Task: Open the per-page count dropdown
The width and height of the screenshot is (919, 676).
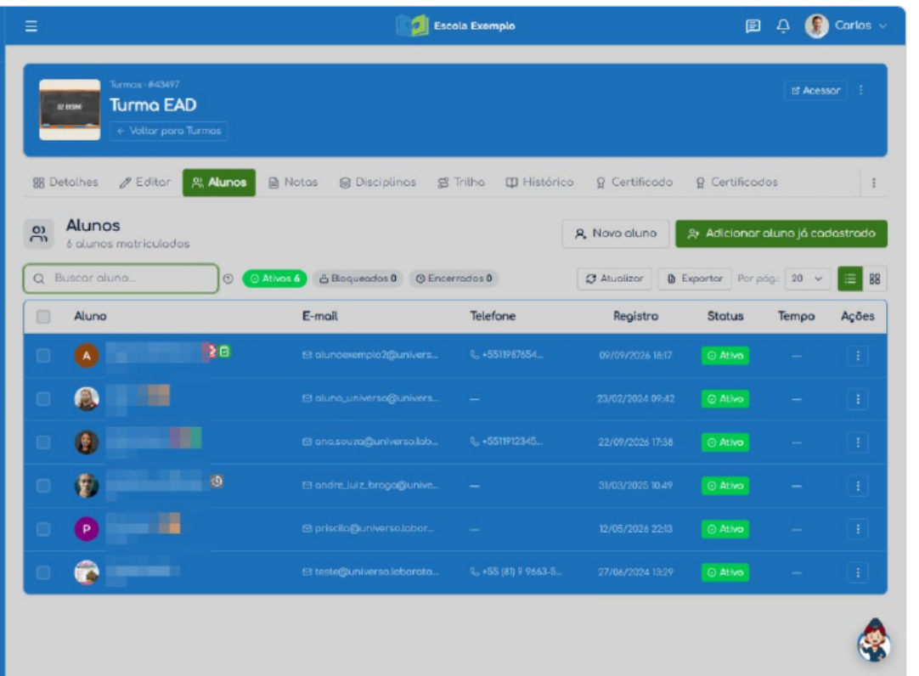Action: click(x=807, y=279)
